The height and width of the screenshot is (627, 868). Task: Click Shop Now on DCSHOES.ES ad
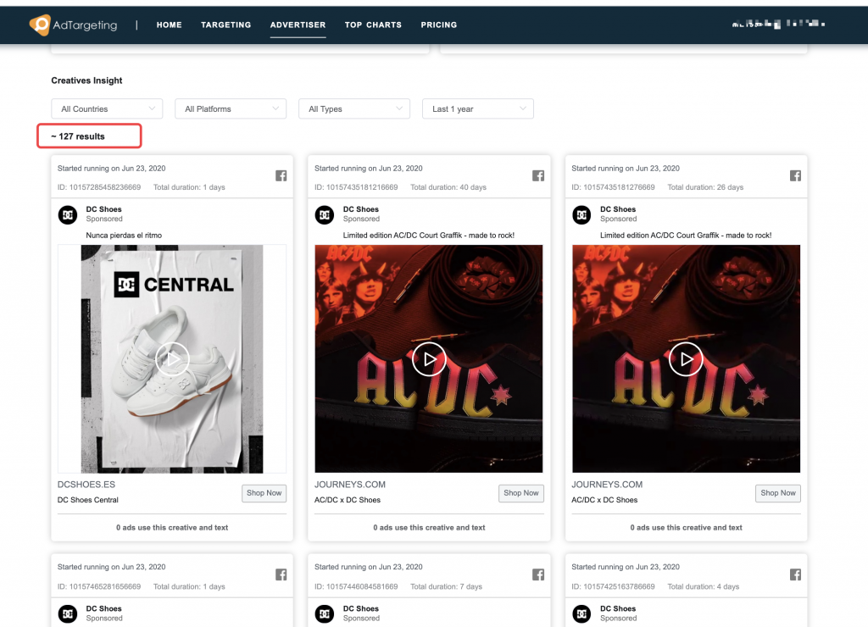pos(264,493)
